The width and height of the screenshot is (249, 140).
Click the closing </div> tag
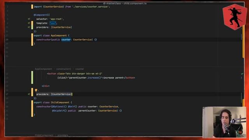point(46,86)
